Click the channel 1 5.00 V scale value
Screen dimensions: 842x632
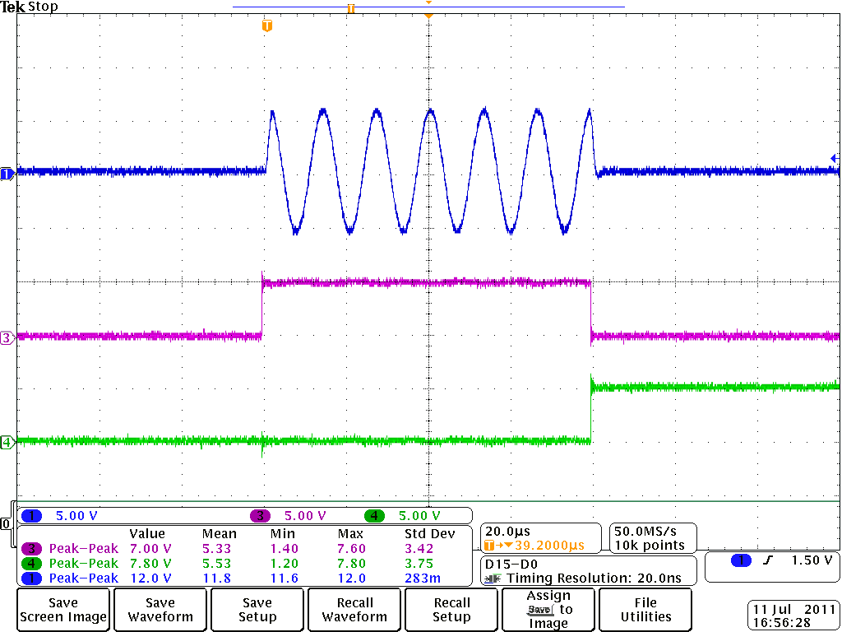click(x=76, y=516)
